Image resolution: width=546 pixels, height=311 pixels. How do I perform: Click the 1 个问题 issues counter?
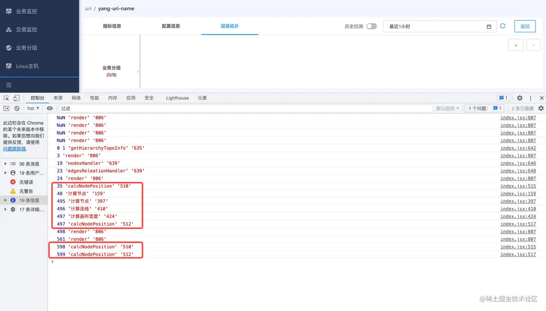(x=485, y=108)
